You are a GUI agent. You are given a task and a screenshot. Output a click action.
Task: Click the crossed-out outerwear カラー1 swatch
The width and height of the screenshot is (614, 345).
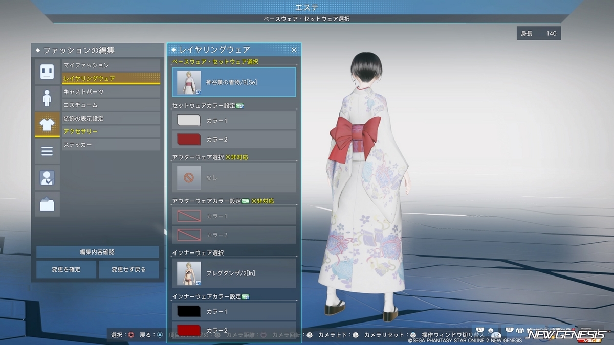coord(188,216)
